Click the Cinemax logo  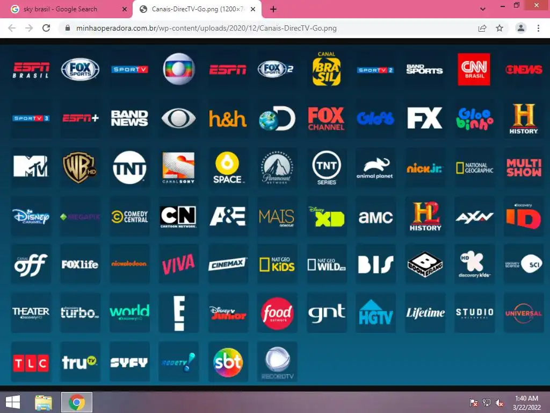coord(228,264)
